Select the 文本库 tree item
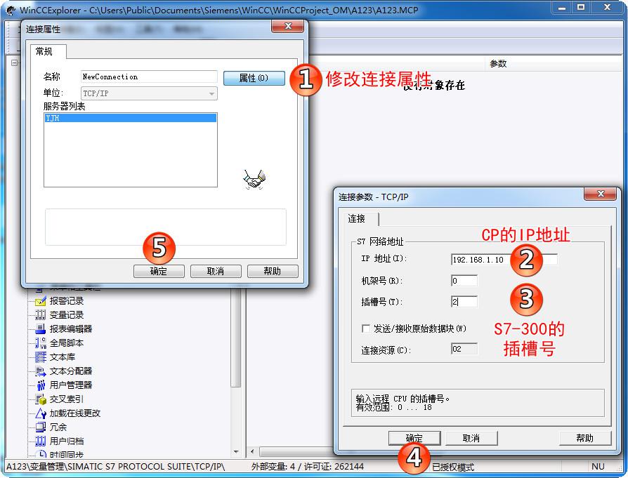 62,357
